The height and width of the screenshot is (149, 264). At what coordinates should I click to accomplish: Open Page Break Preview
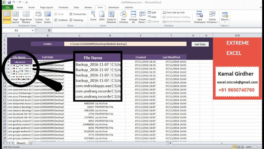[x=26, y=17]
